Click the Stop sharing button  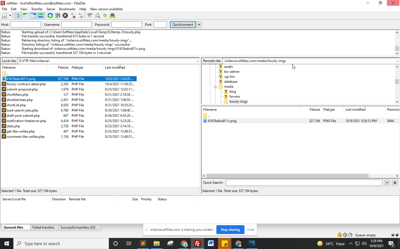point(230,230)
